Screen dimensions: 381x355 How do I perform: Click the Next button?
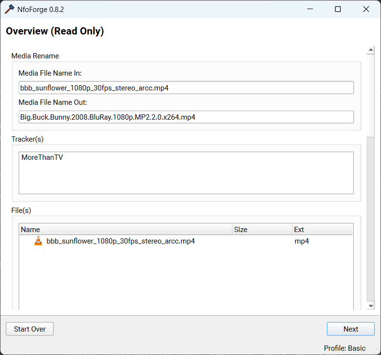(350, 329)
